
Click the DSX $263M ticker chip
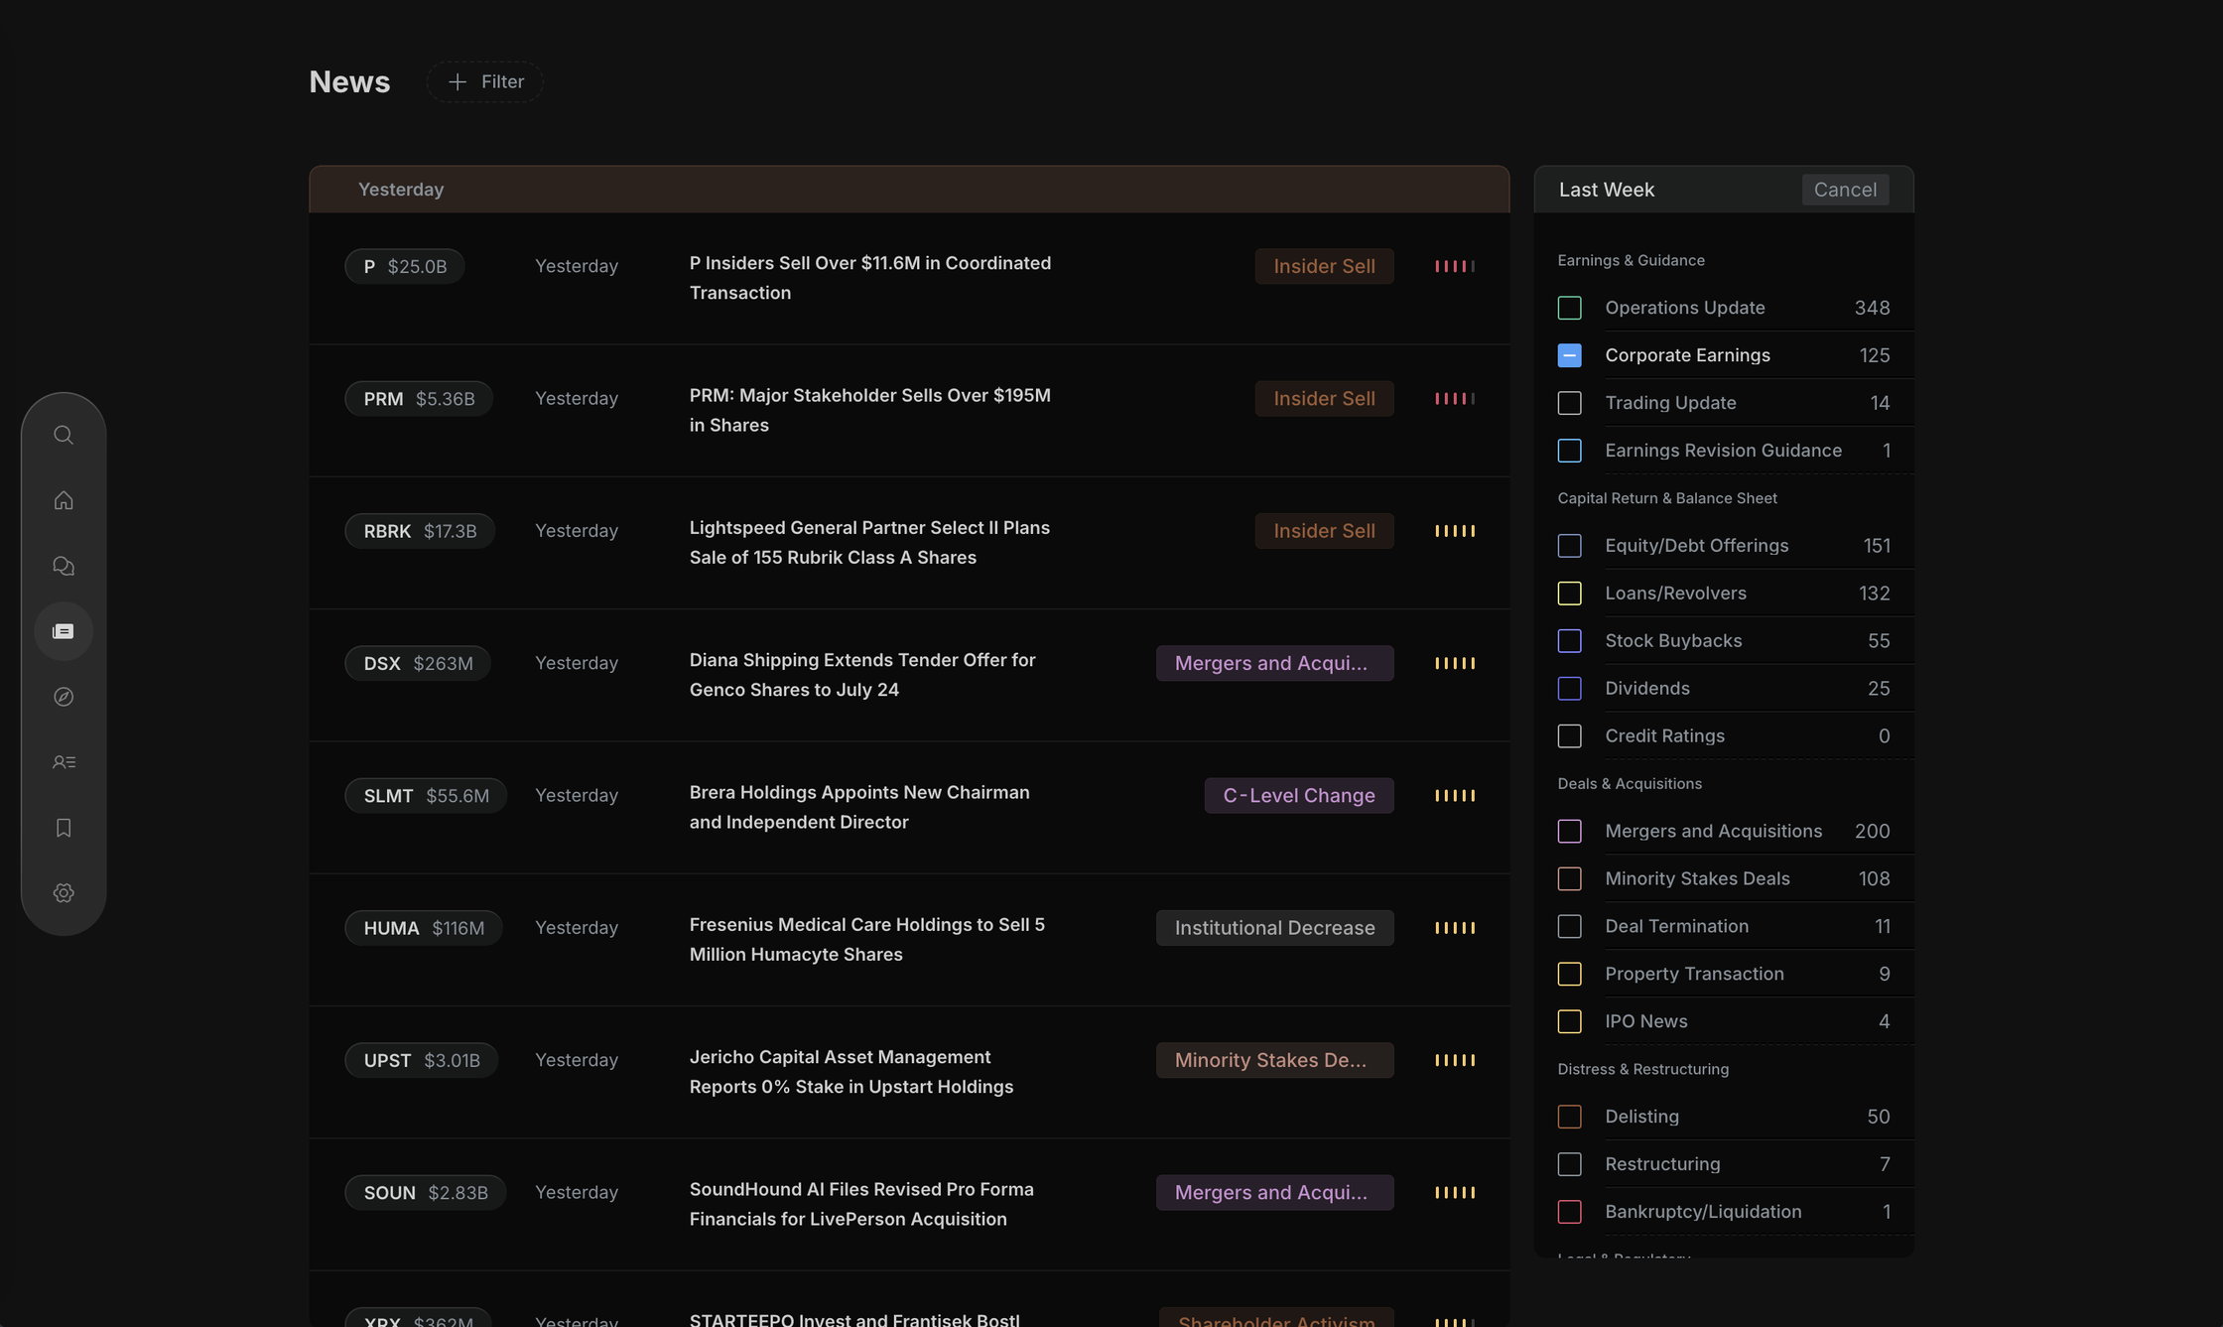point(418,664)
